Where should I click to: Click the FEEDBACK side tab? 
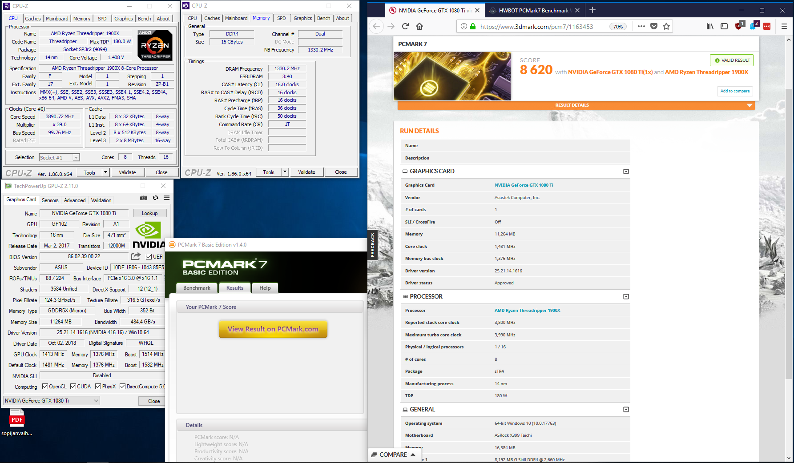pos(373,245)
